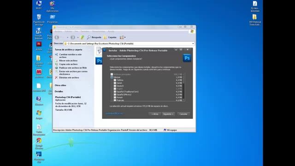Open the Favoritos menu in Explorer
Viewport: 295px width, 166px height.
click(x=85, y=31)
